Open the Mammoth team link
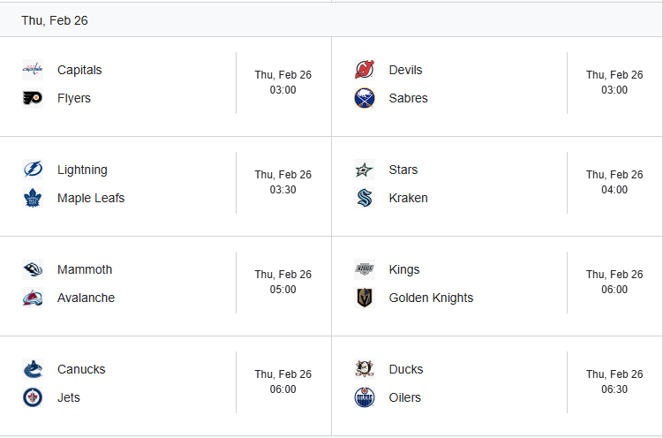This screenshot has width=663, height=438. (x=85, y=269)
